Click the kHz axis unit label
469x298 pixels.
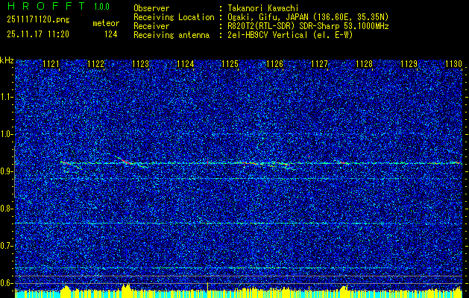coord(7,60)
